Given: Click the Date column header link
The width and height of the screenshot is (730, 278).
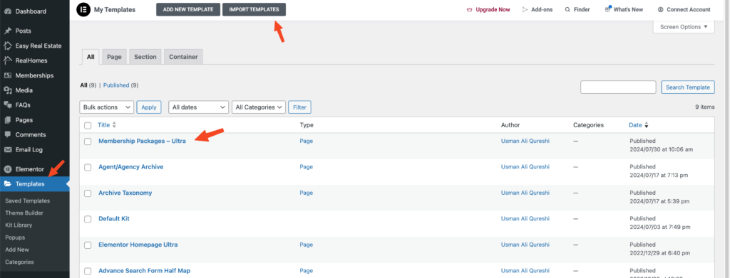Looking at the screenshot, I should [x=635, y=125].
